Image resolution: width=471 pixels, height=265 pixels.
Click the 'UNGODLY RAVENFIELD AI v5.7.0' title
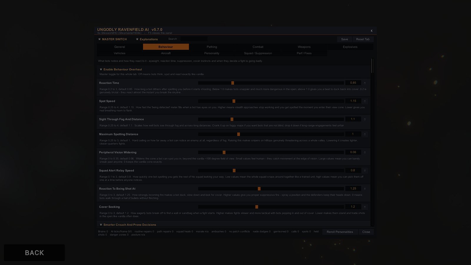point(130,29)
